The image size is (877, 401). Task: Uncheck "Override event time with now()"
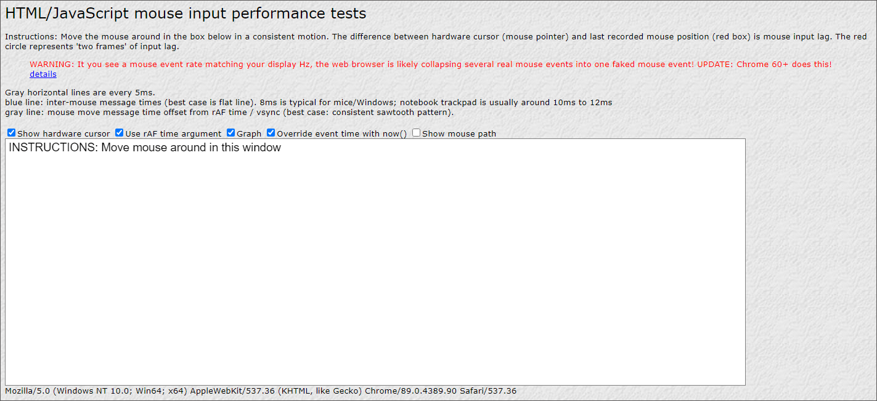[x=271, y=132]
